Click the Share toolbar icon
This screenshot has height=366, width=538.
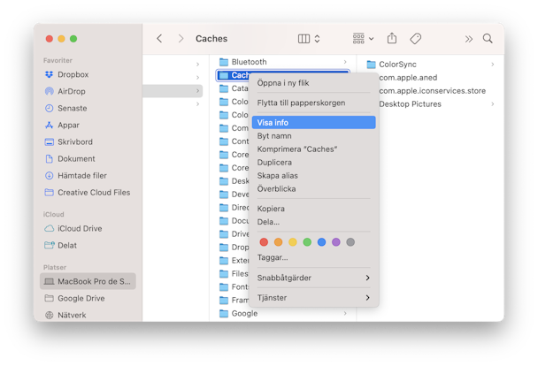click(392, 38)
